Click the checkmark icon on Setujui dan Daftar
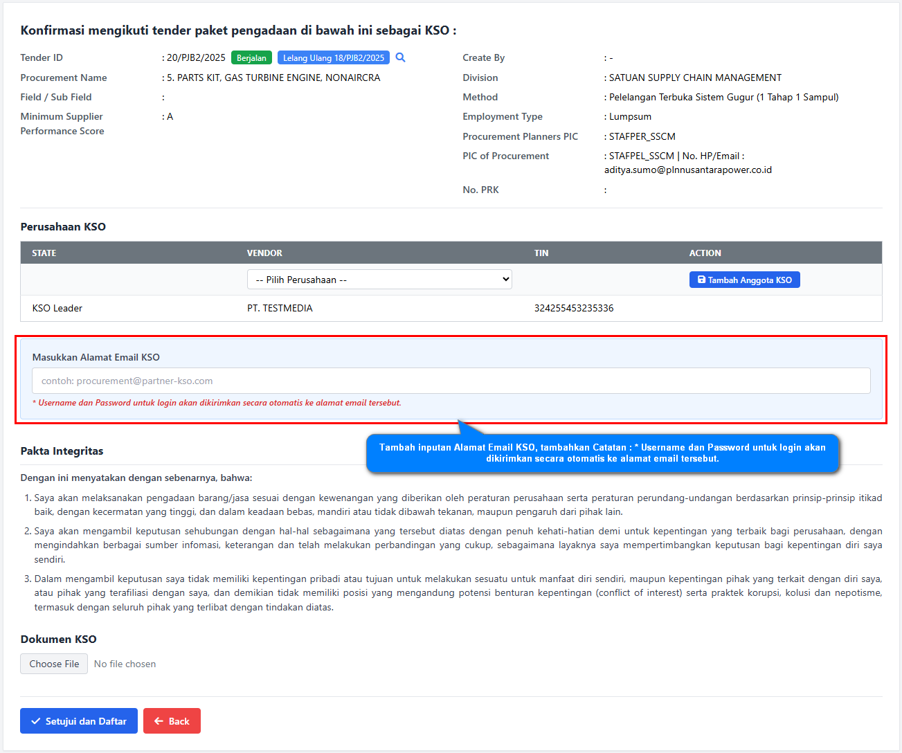 pos(35,721)
